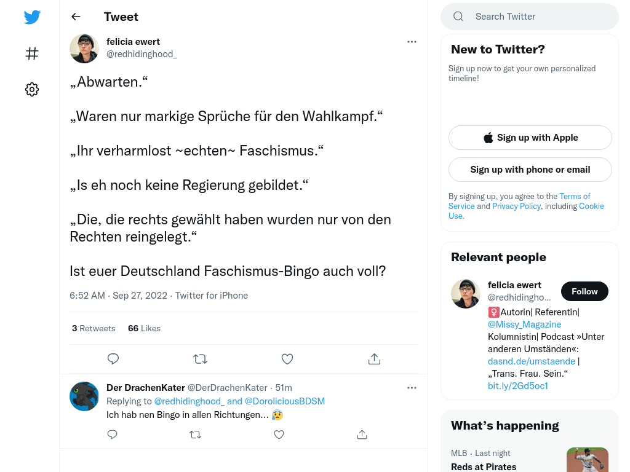This screenshot has width=630, height=472.
Task: Like felicia ewert's main tweet
Action: pos(287,359)
